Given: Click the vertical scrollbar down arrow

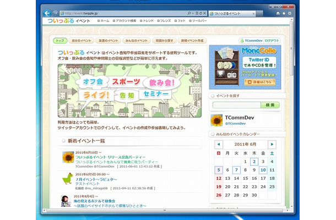Looking at the screenshot, I should 291,206.
